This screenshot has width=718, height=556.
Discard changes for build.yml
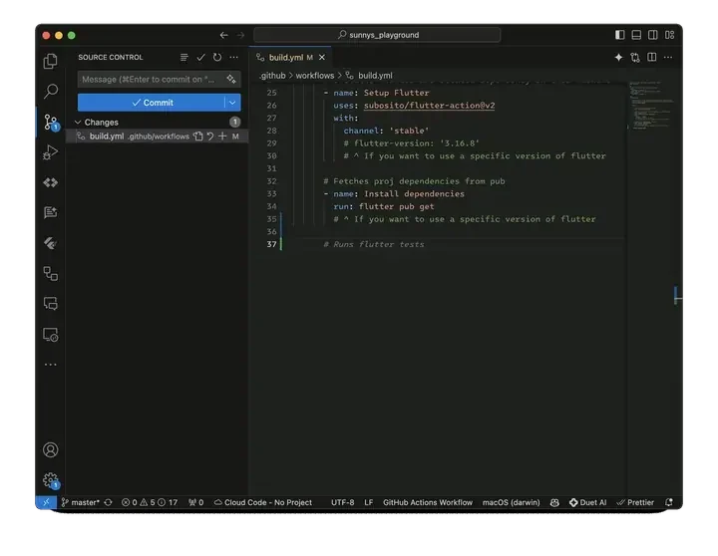210,136
